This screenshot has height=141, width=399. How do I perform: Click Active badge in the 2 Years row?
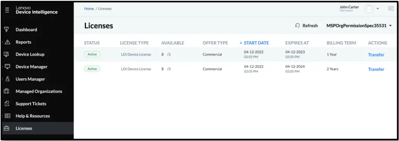[92, 69]
